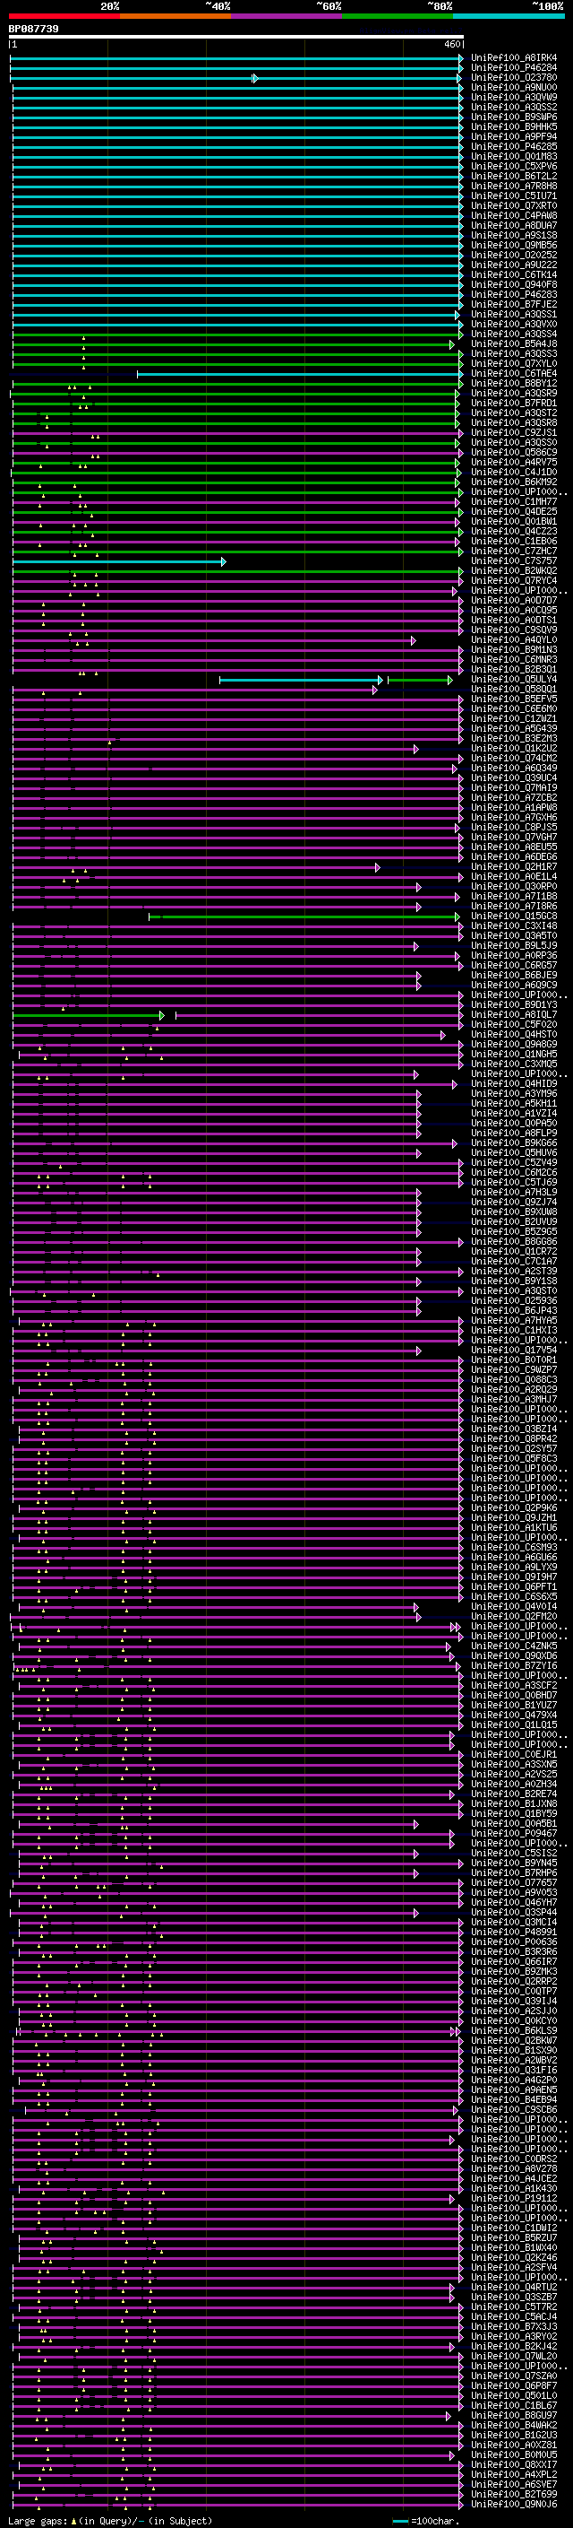Select hit UniRef100_Q2H1R7
Screen dimensions: 573x2528
[514, 866]
